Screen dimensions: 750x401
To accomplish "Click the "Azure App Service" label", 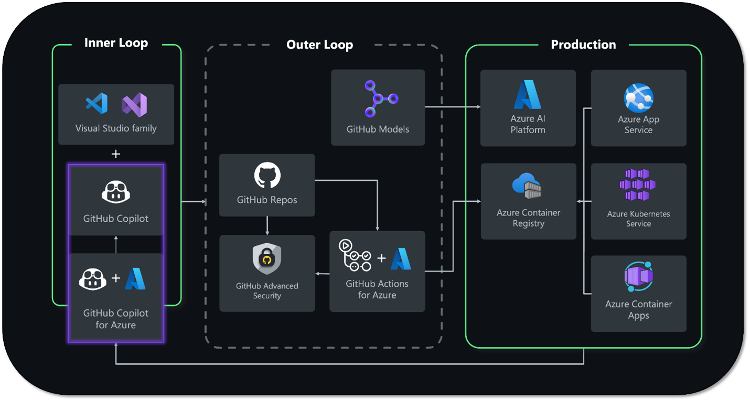I will pyautogui.click(x=638, y=125).
